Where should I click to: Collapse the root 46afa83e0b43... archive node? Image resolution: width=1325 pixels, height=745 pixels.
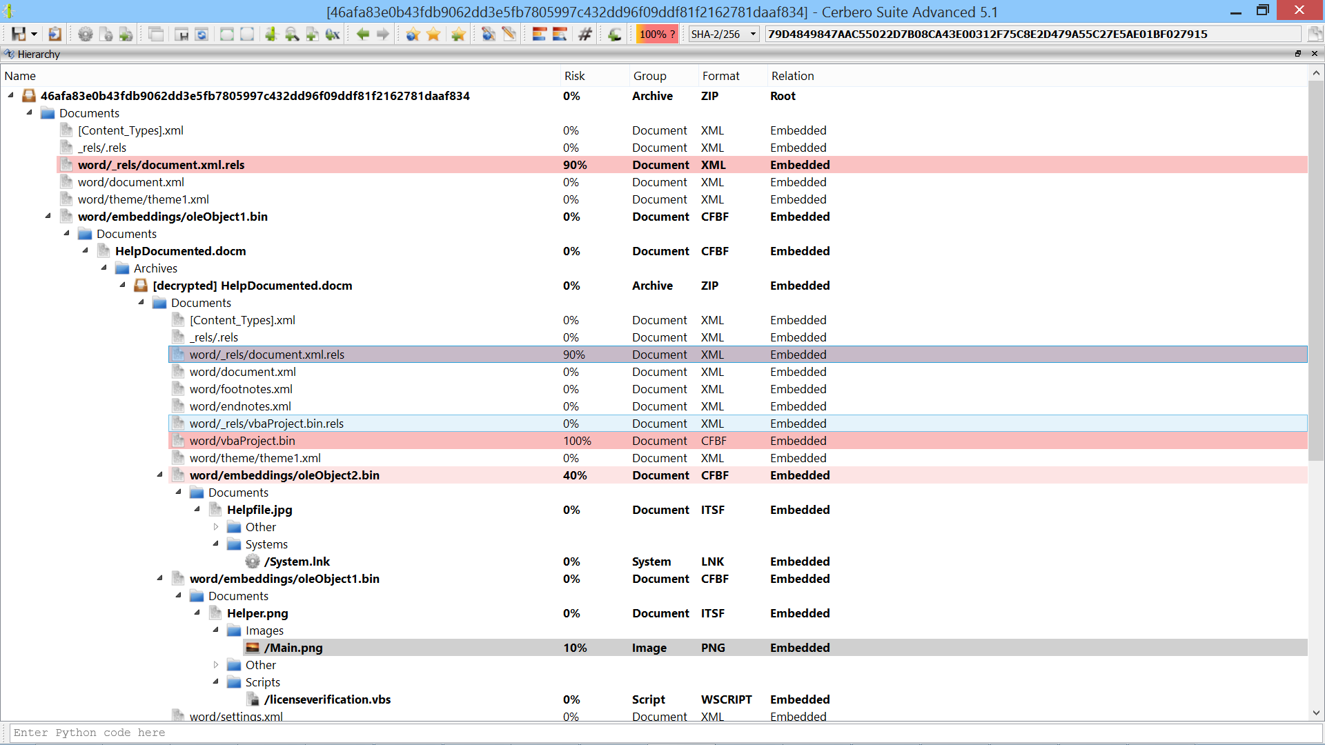[x=11, y=95]
